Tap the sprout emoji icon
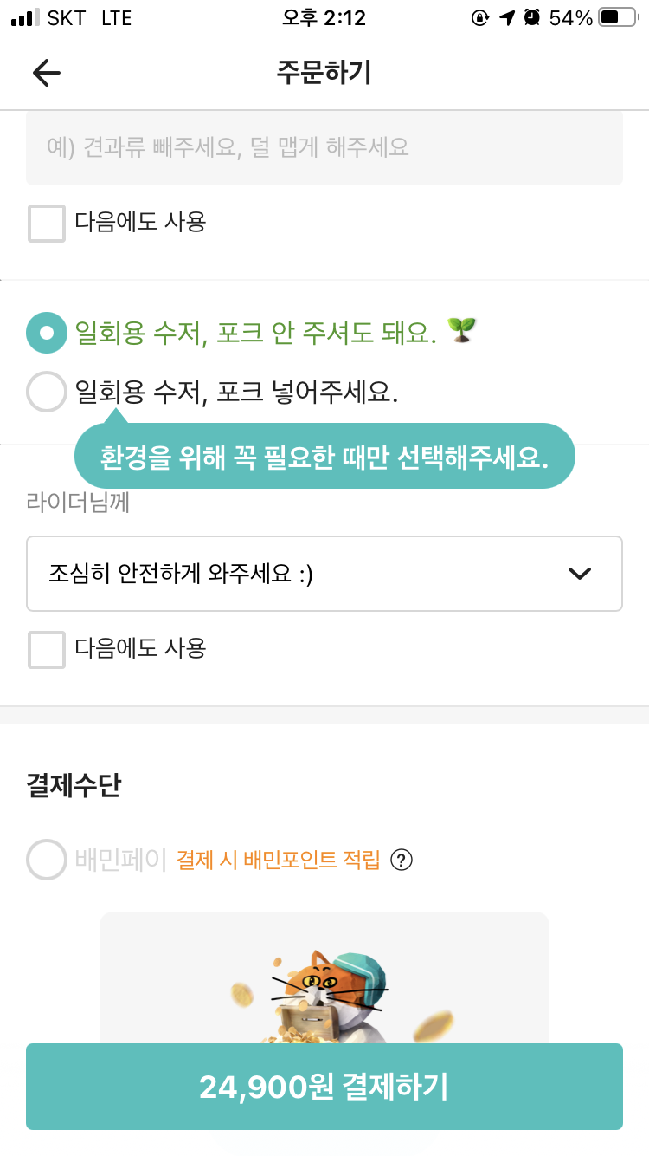 coord(462,331)
